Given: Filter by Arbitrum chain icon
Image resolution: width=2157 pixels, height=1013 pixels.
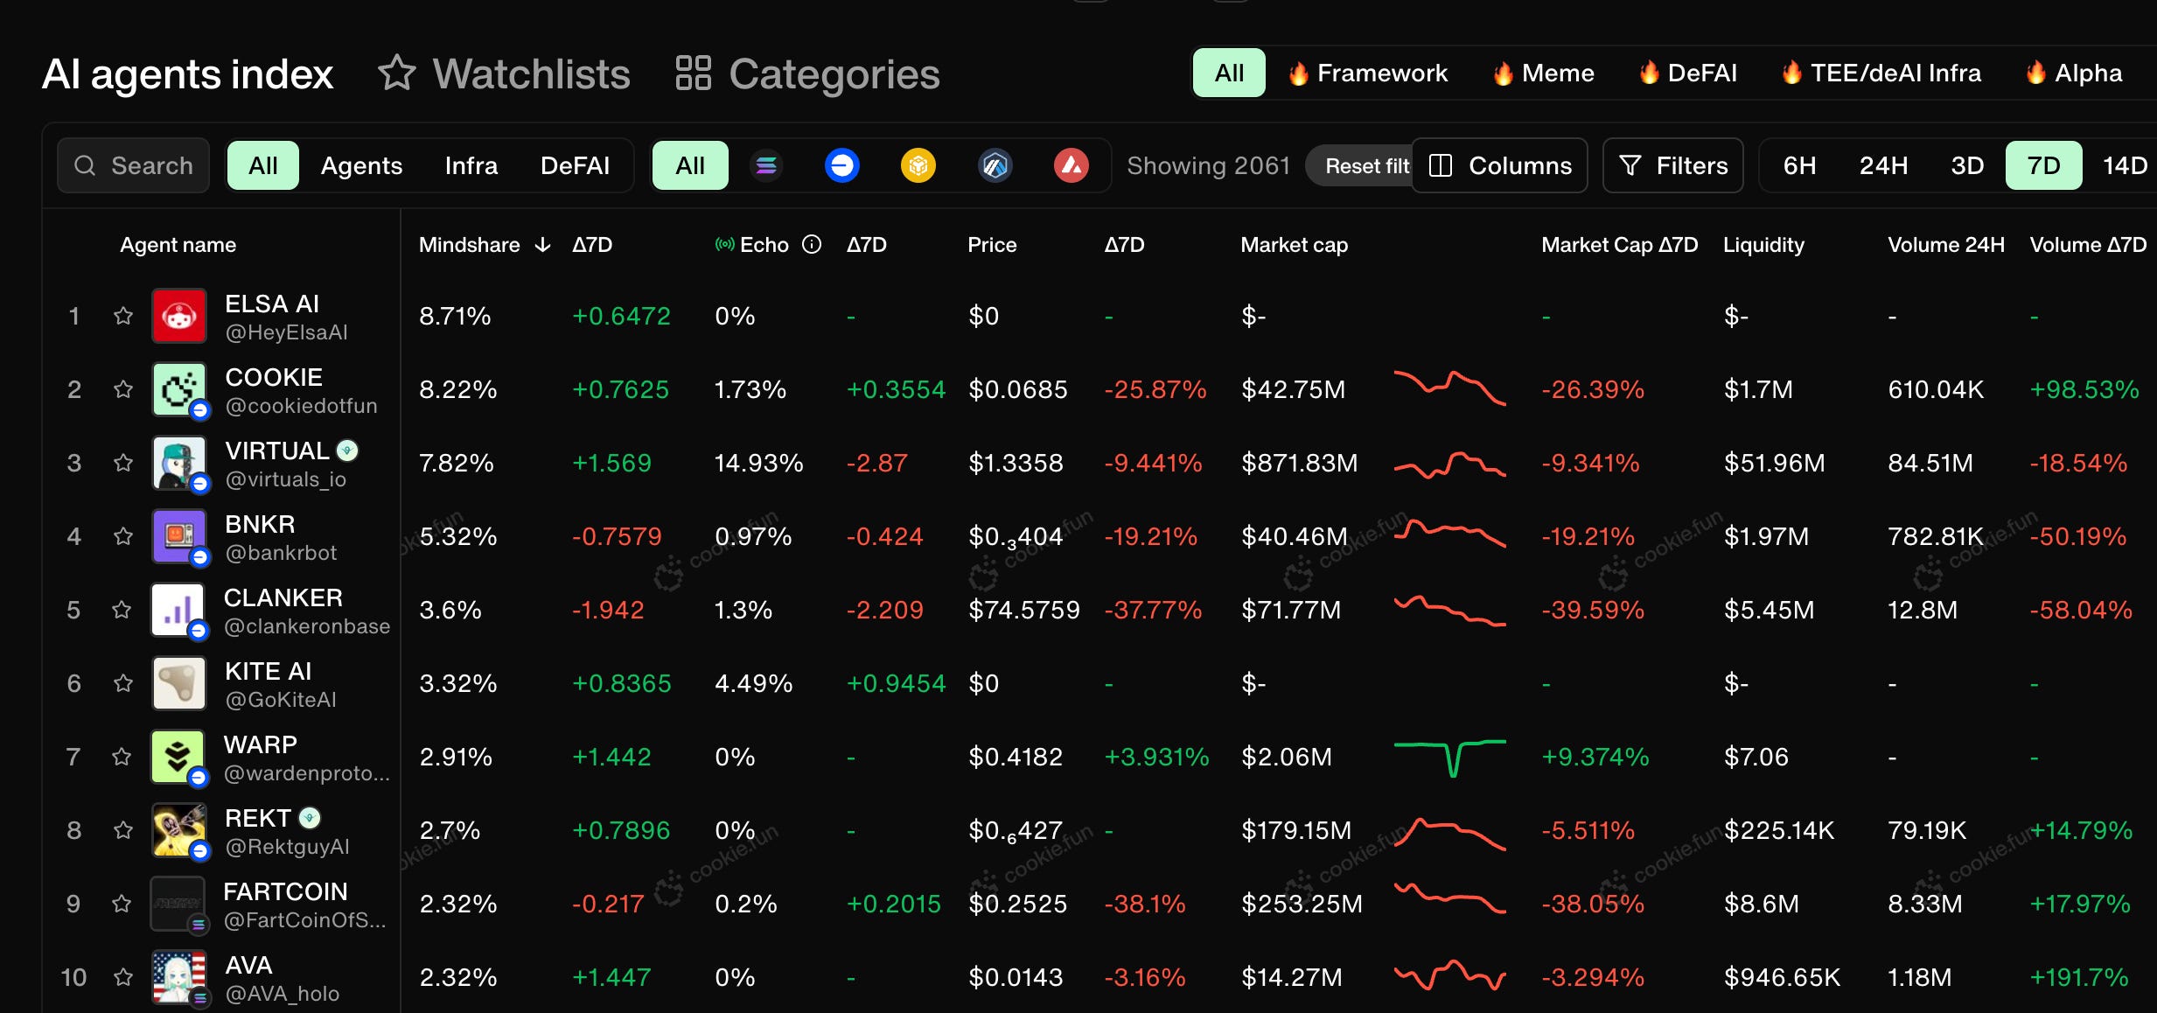Looking at the screenshot, I should point(995,165).
